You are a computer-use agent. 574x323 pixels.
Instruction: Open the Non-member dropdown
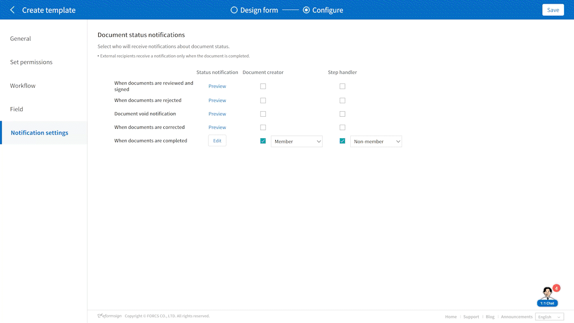click(x=376, y=141)
